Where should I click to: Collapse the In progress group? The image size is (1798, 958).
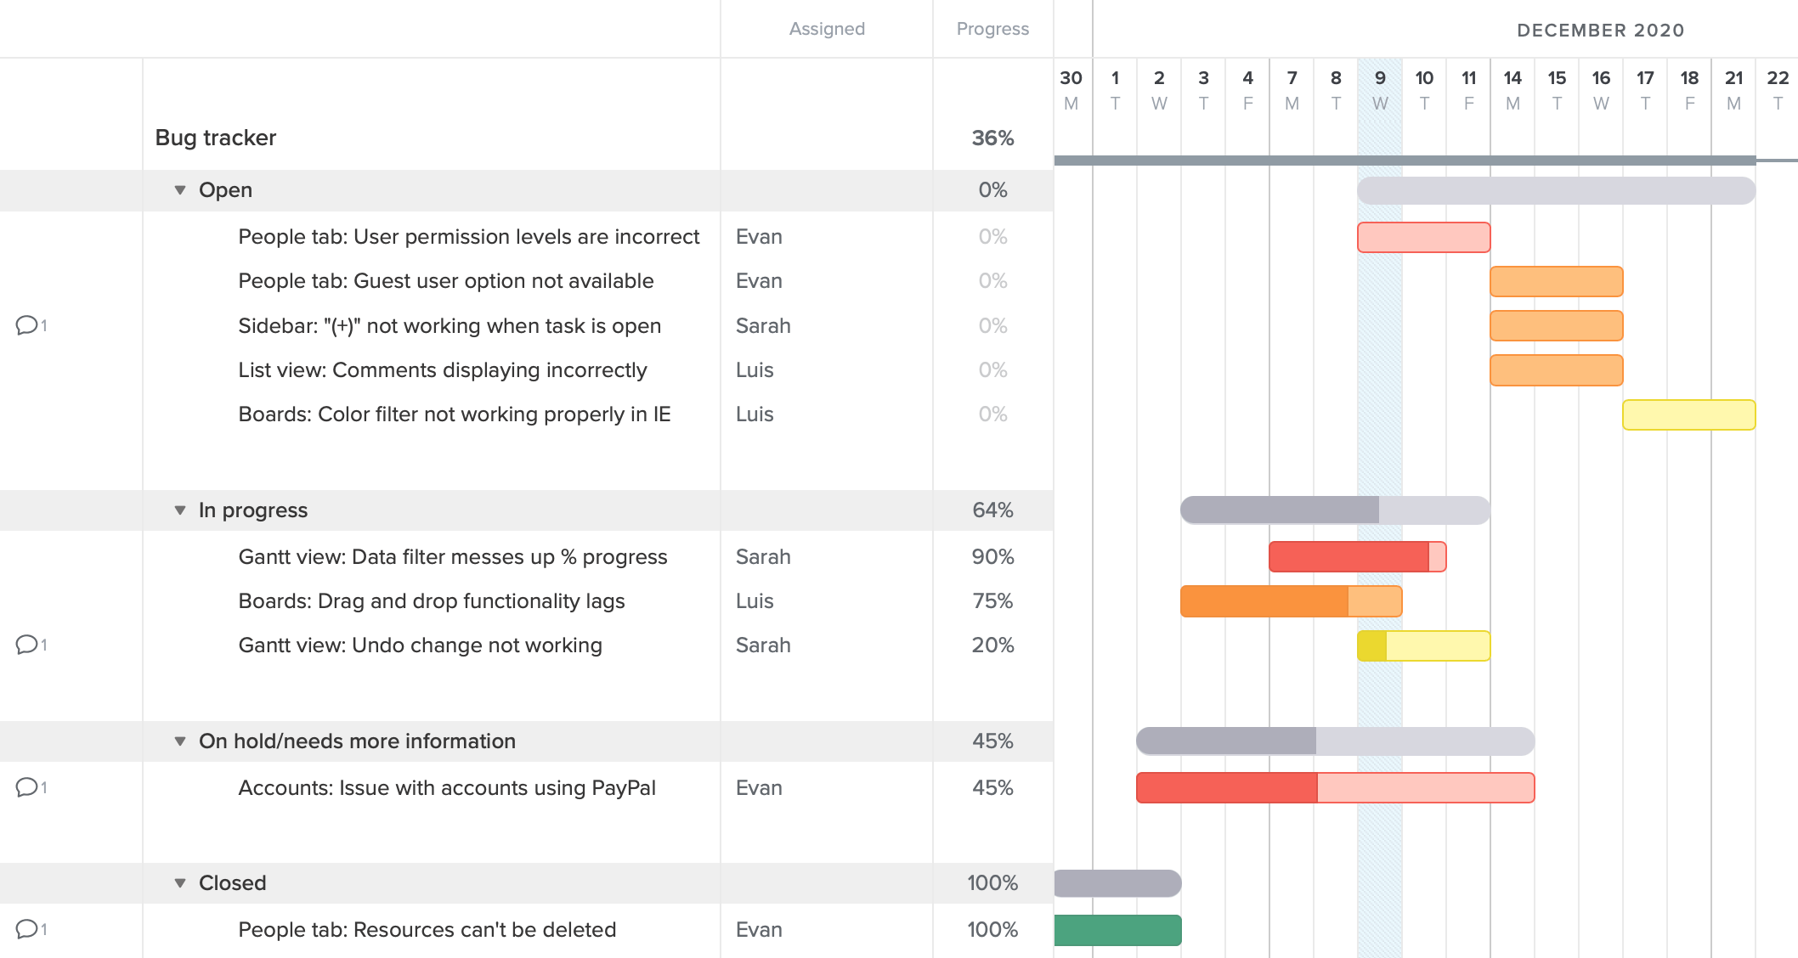(179, 510)
